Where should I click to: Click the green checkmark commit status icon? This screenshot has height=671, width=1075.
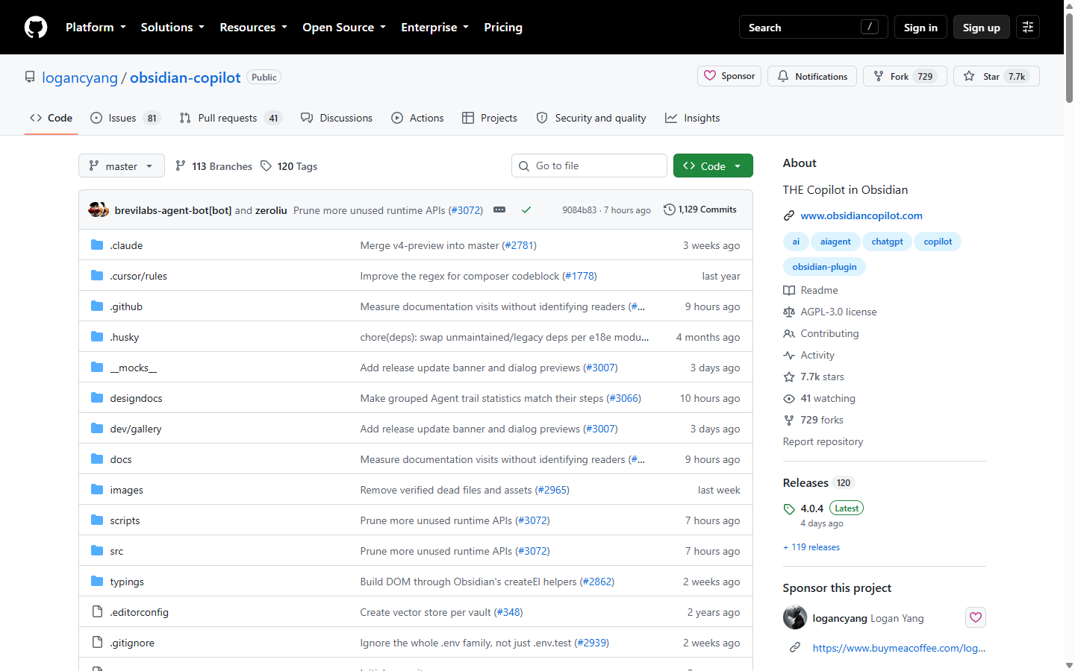click(526, 210)
